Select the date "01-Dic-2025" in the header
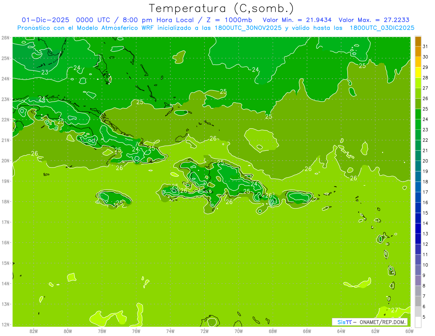 tap(46, 20)
